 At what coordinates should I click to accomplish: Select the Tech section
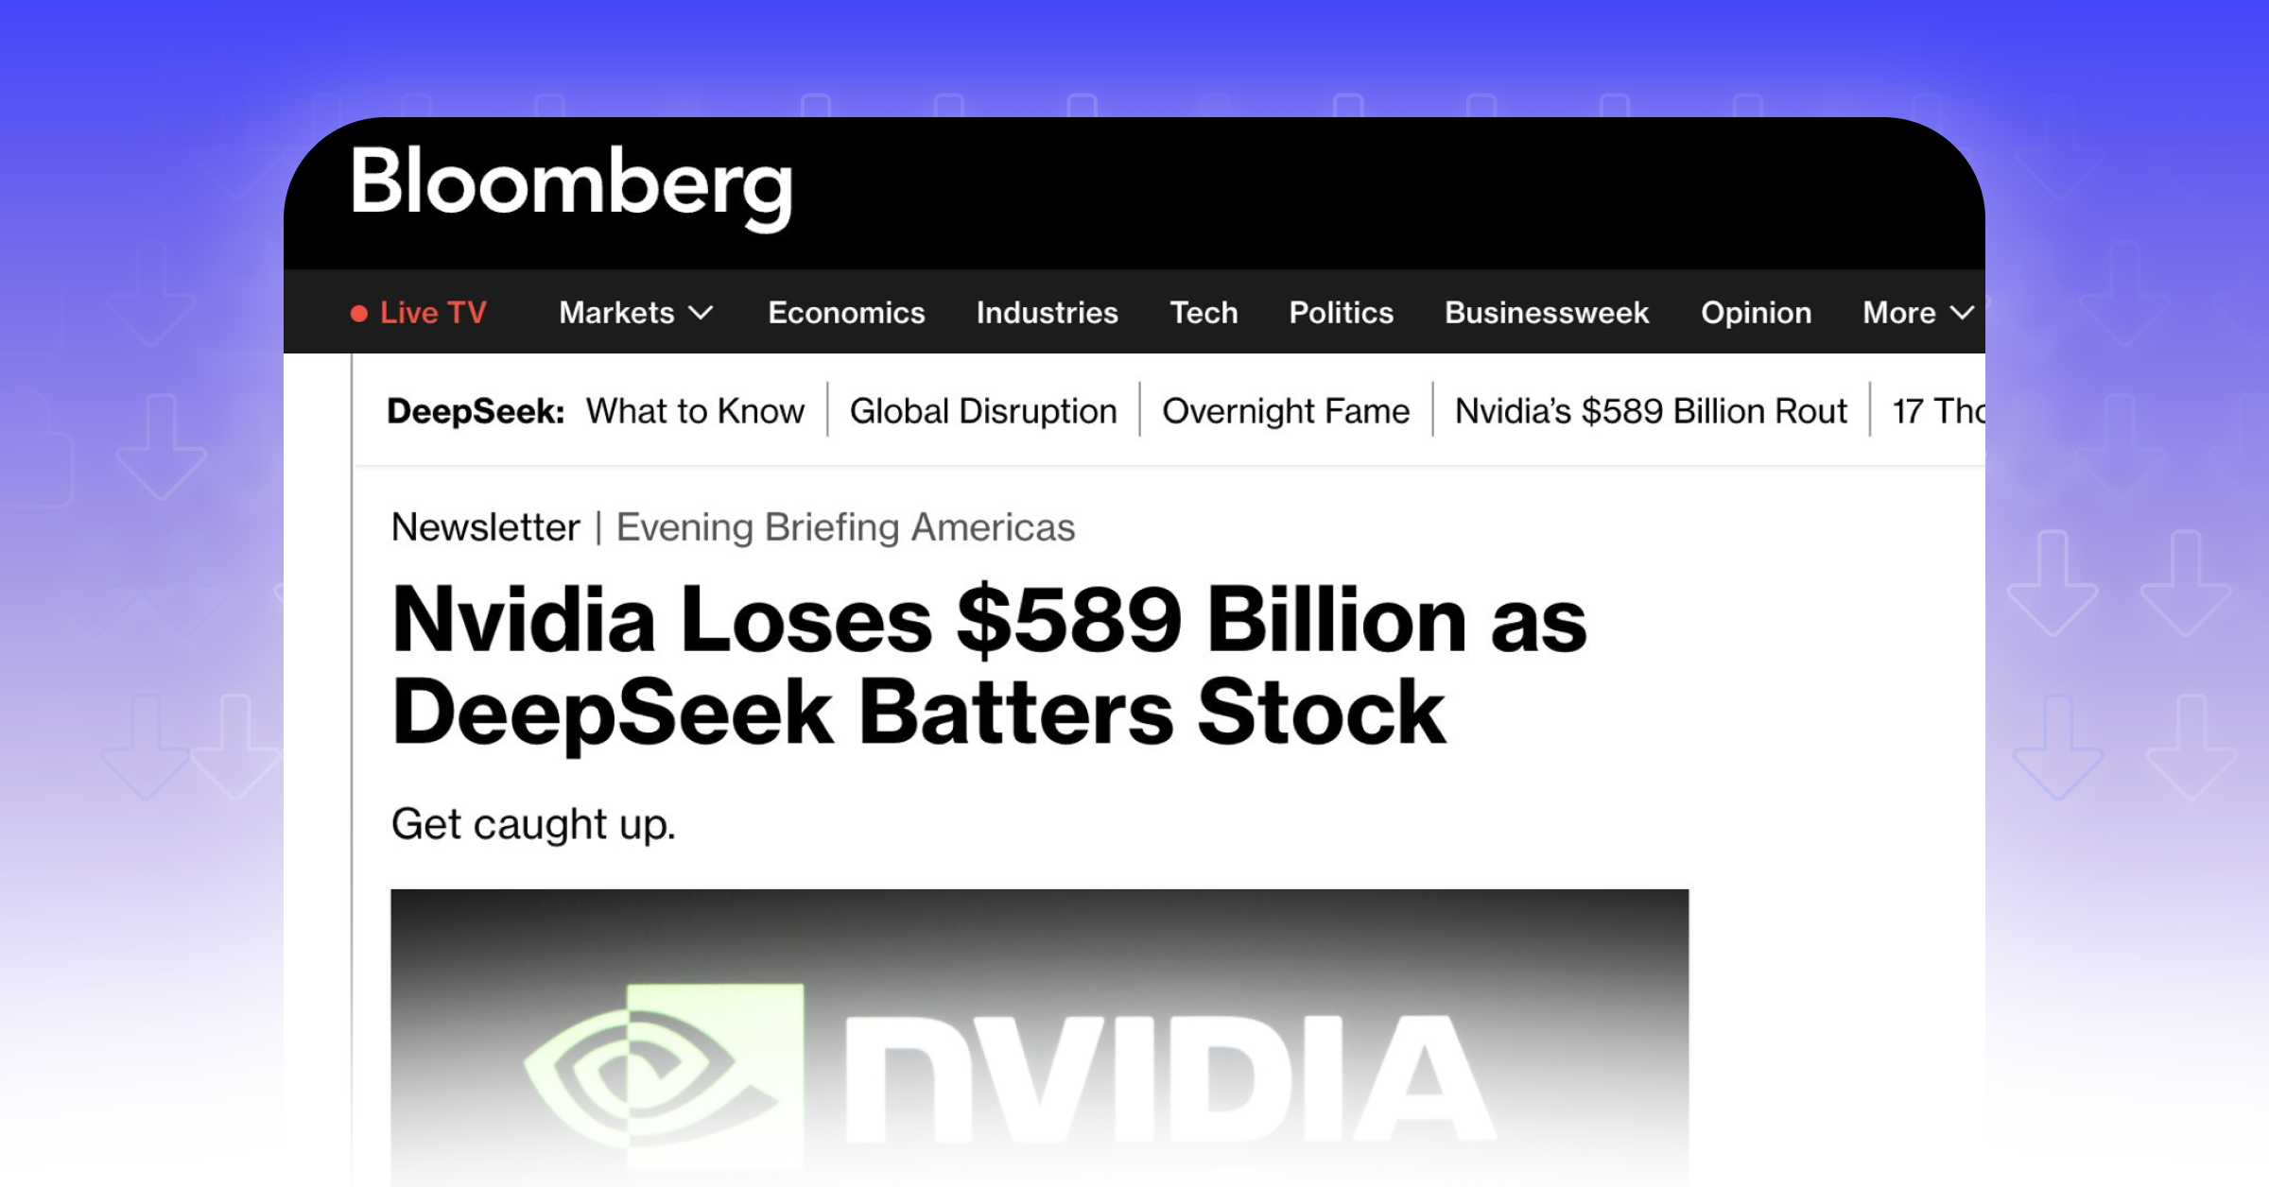(x=1204, y=313)
